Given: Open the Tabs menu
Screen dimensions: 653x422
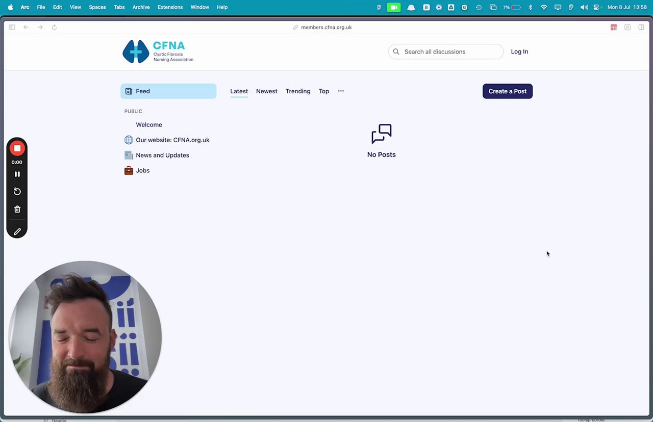Looking at the screenshot, I should (119, 7).
